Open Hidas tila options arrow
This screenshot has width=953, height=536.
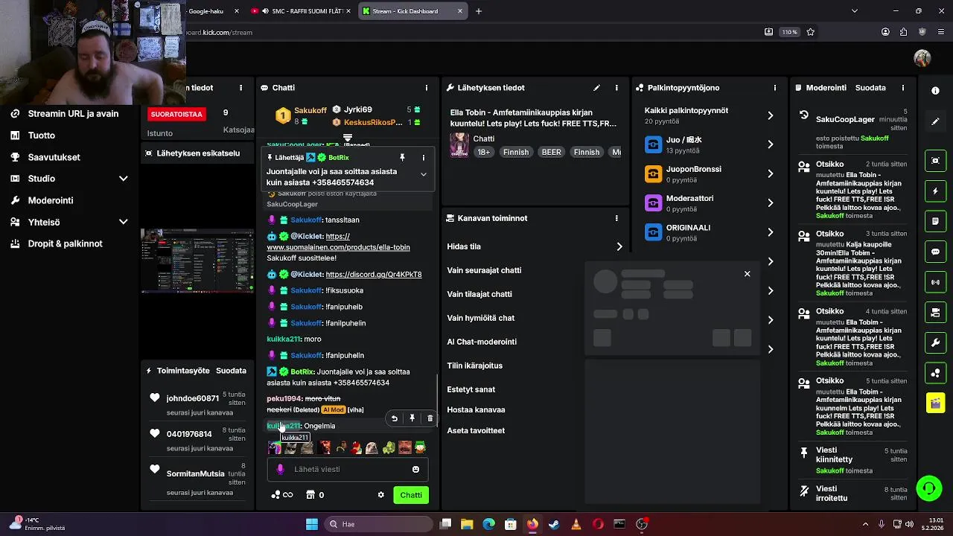[x=619, y=246]
